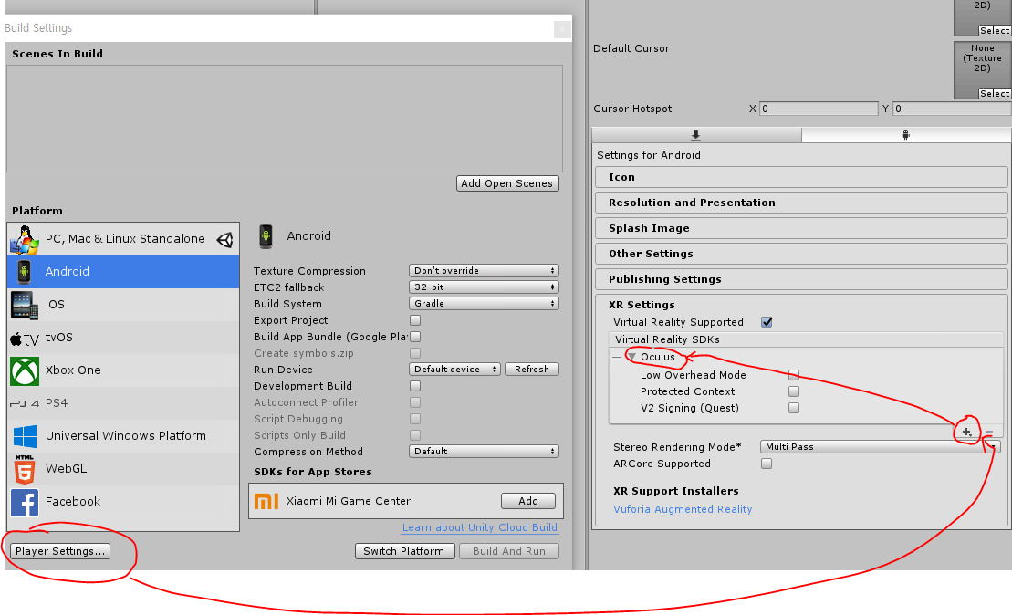Open Build System Gradle dropdown
The image size is (1012, 615).
coord(484,303)
